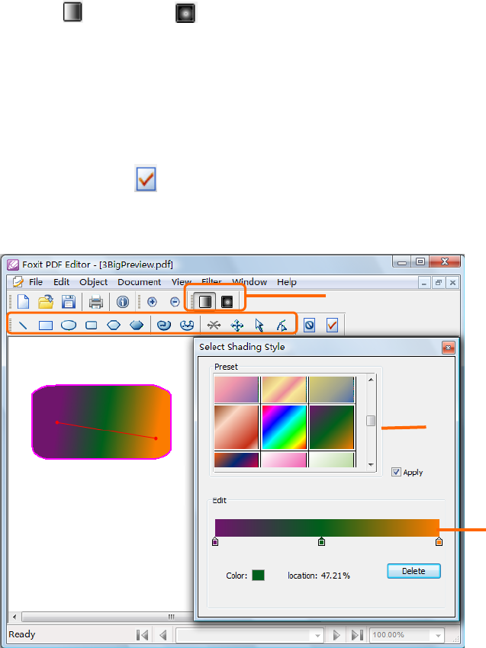Select the break-node cross tool
Viewport: 486px width, 648px height.
[214, 326]
